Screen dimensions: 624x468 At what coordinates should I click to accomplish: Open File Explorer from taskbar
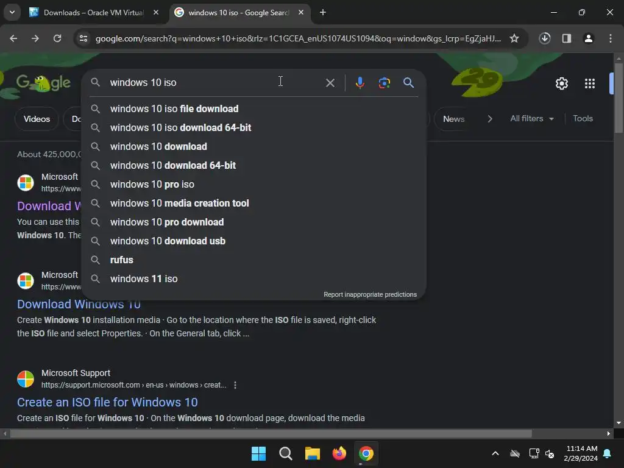click(313, 453)
